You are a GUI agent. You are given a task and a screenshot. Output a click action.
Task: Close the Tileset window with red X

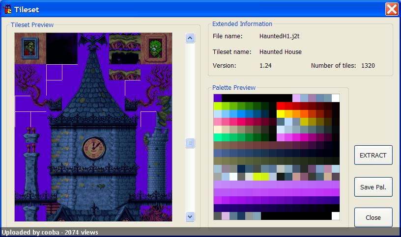(392, 9)
